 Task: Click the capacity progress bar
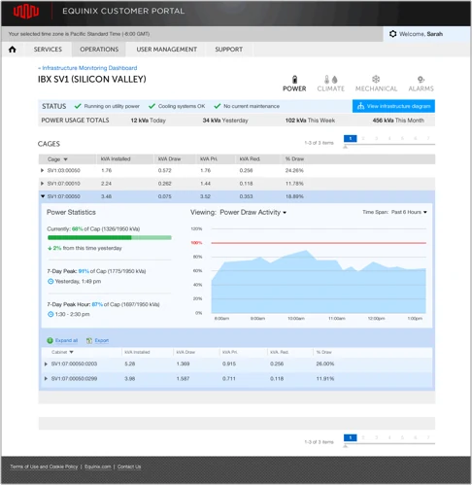[x=110, y=238]
